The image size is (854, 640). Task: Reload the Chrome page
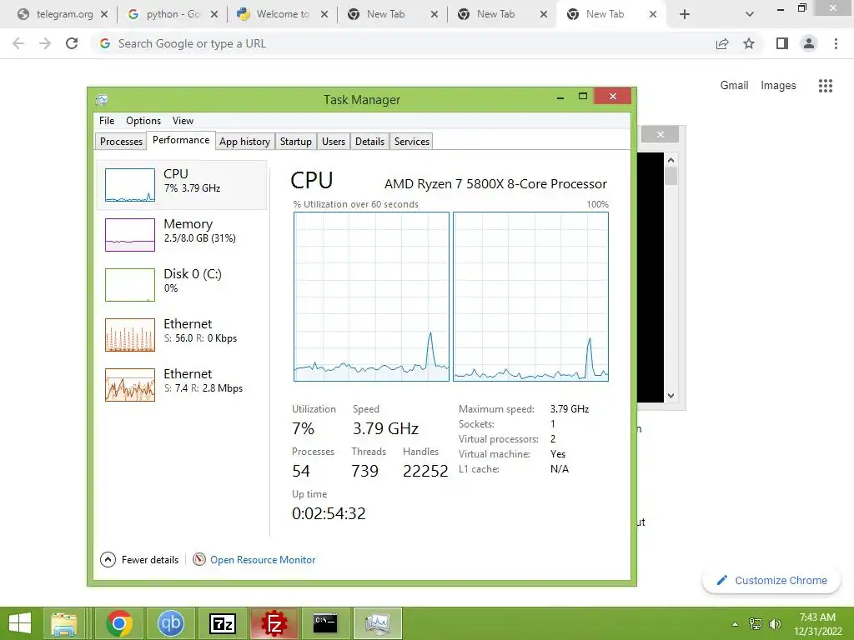[x=72, y=43]
